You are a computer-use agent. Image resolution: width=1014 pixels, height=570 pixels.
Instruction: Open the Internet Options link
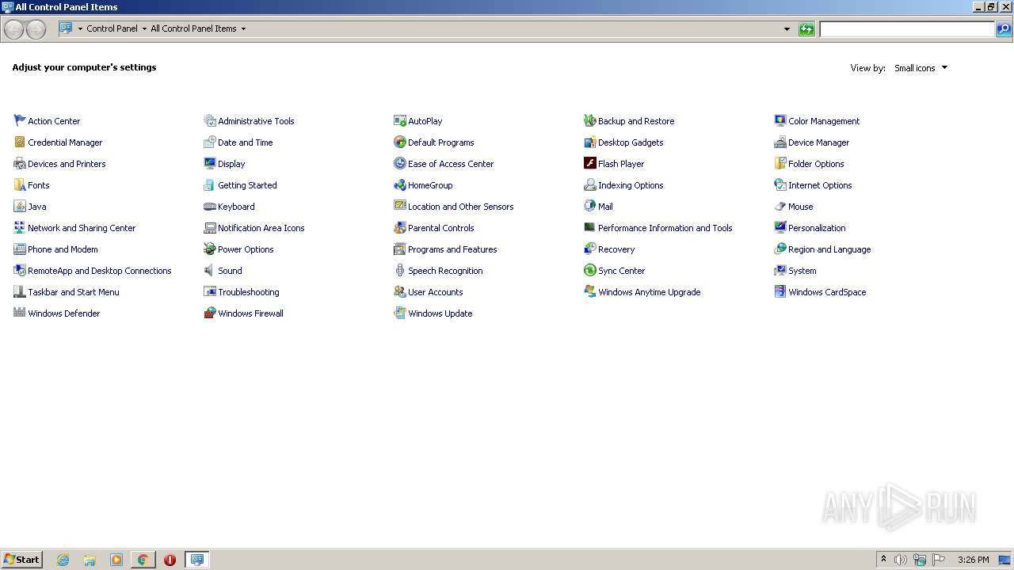click(x=820, y=185)
